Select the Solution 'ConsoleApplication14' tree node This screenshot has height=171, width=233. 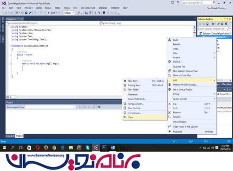216,34
